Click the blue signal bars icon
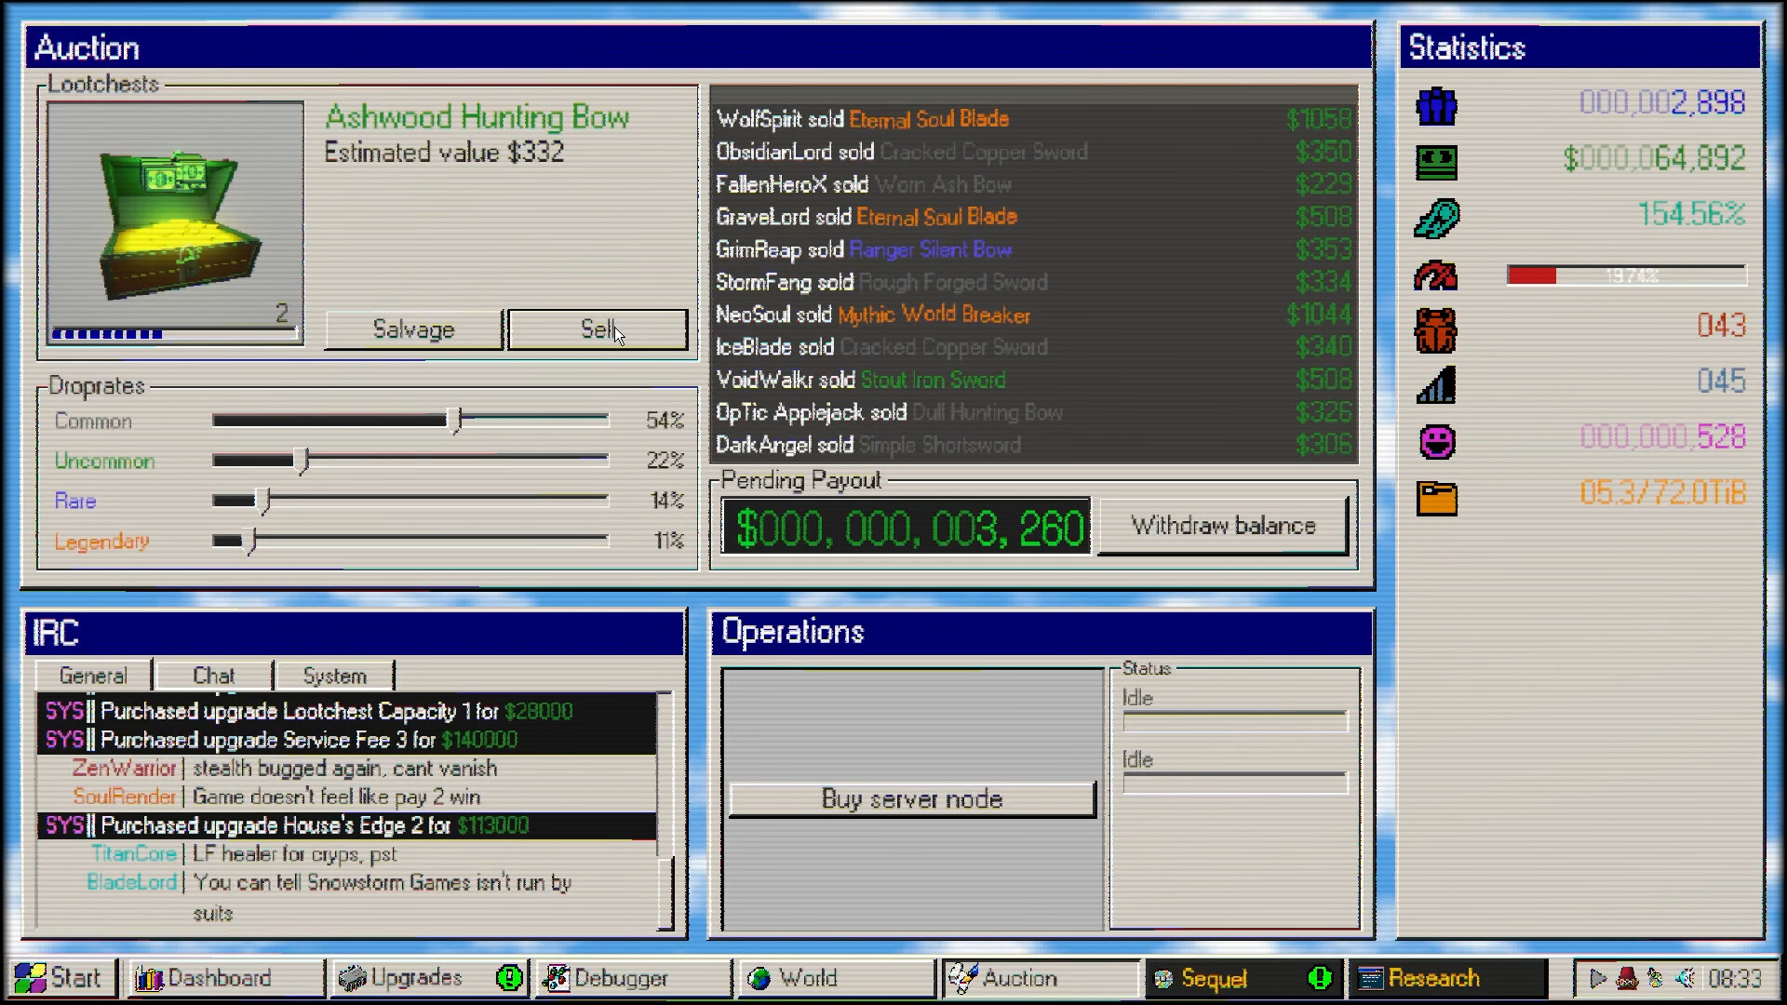 click(1436, 385)
